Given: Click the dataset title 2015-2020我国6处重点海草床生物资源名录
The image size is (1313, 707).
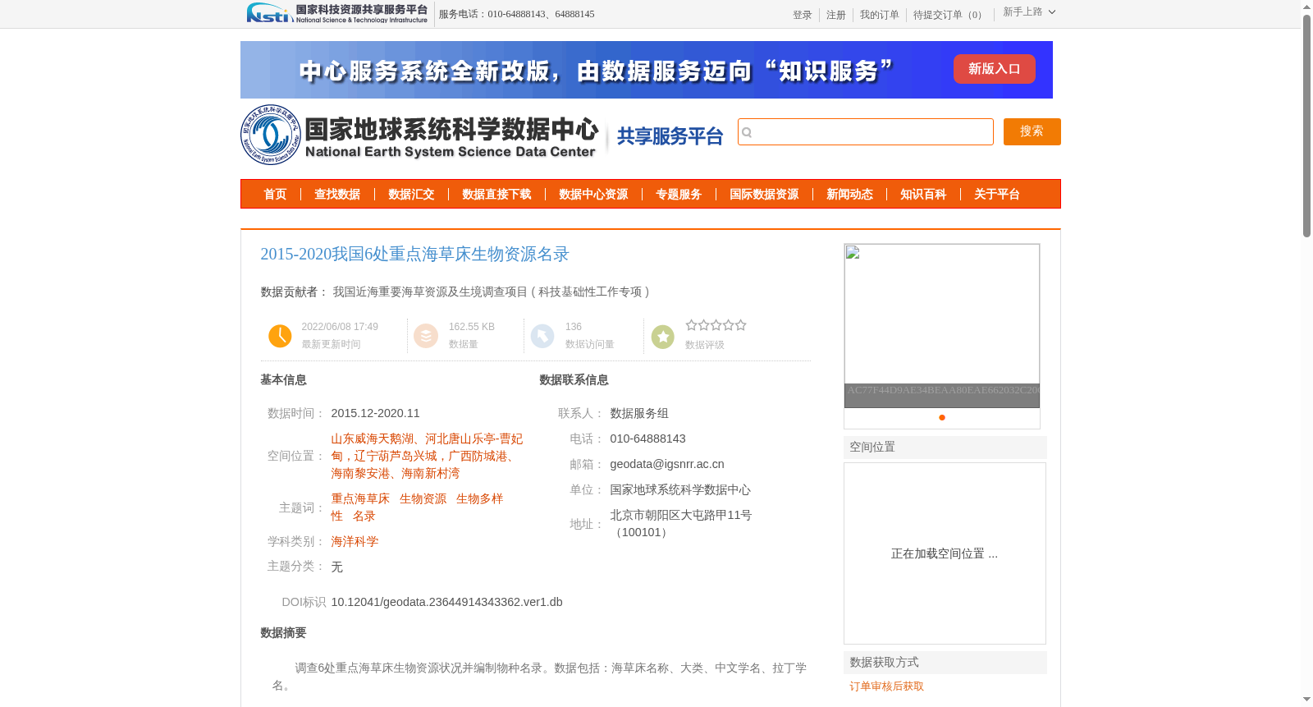Looking at the screenshot, I should (x=414, y=254).
